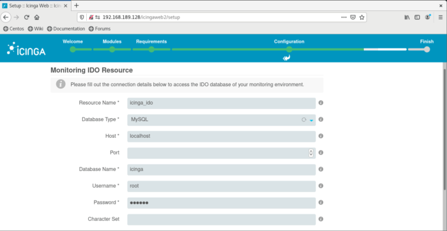Close the browser window
This screenshot has width=447, height=231.
pos(441,5)
